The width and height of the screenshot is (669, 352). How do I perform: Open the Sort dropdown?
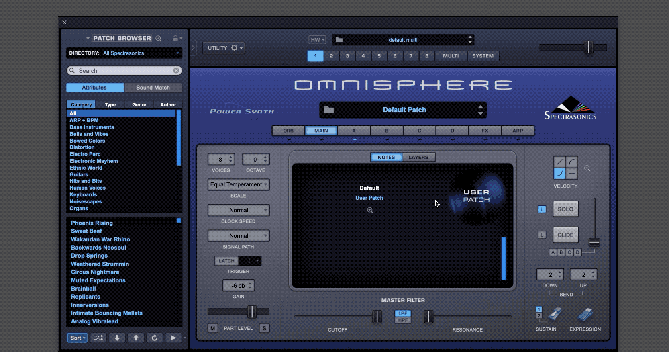pyautogui.click(x=78, y=338)
